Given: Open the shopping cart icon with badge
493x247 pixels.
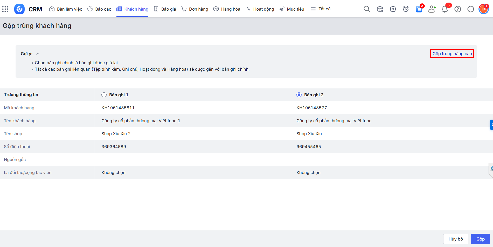Looking at the screenshot, I should coord(419,9).
